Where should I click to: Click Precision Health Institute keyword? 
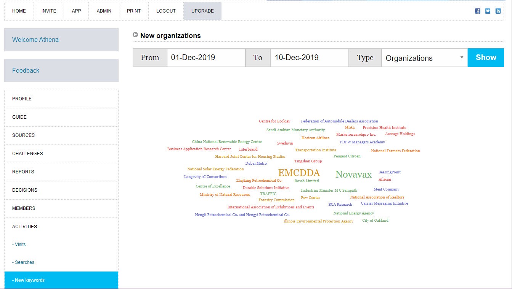pyautogui.click(x=384, y=128)
